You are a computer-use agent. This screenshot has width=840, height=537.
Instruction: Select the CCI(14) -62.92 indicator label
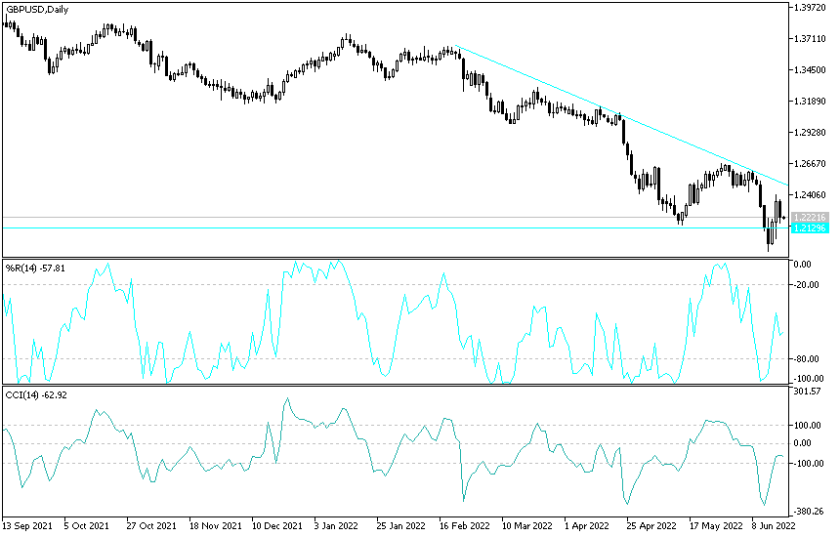[36, 395]
